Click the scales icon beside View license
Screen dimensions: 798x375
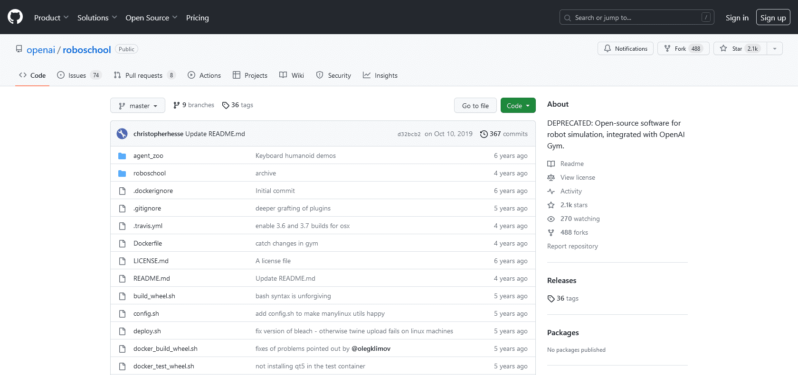click(x=551, y=178)
